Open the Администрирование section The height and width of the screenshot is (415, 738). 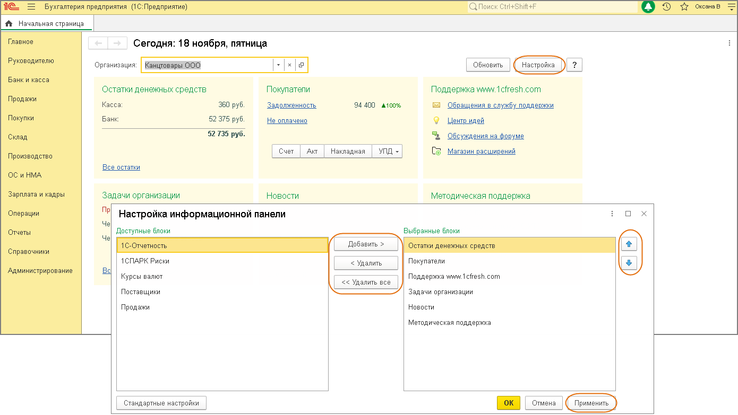coord(40,270)
